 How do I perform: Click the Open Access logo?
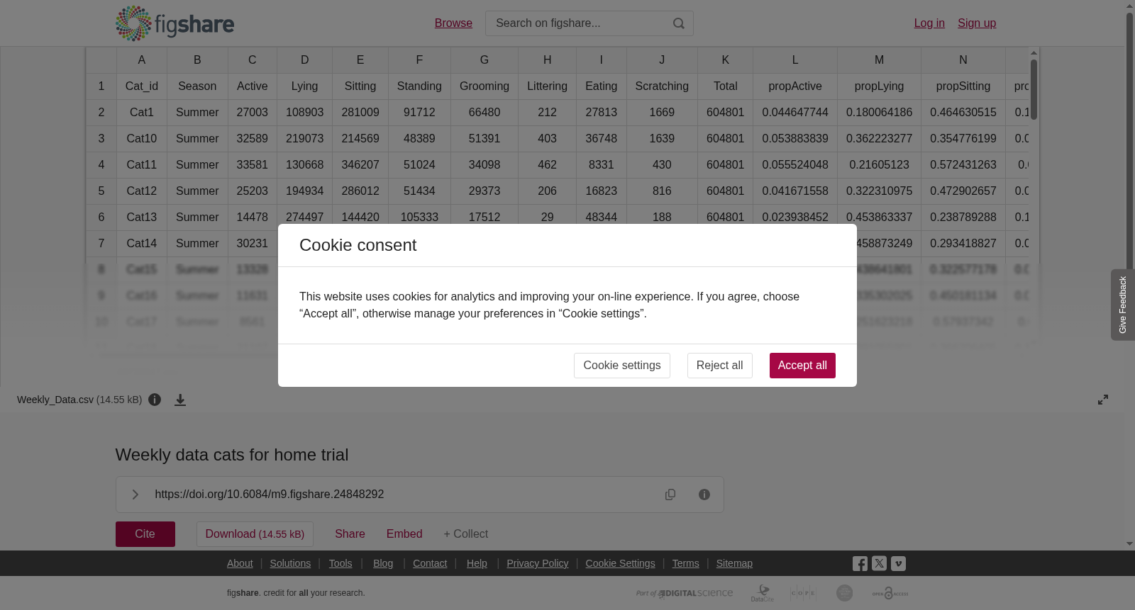point(890,593)
